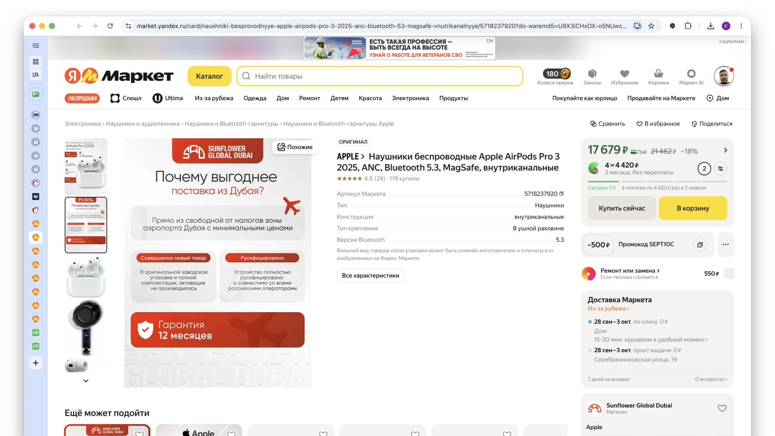Open the header Избранное heart
The image size is (775, 436).
[x=624, y=76]
